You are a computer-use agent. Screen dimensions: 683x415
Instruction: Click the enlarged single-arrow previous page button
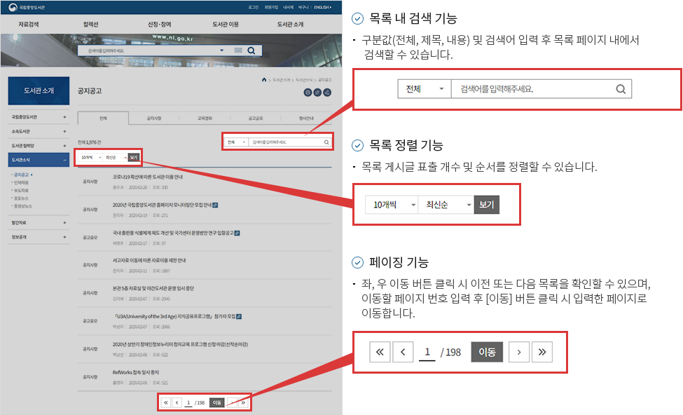coord(403,352)
